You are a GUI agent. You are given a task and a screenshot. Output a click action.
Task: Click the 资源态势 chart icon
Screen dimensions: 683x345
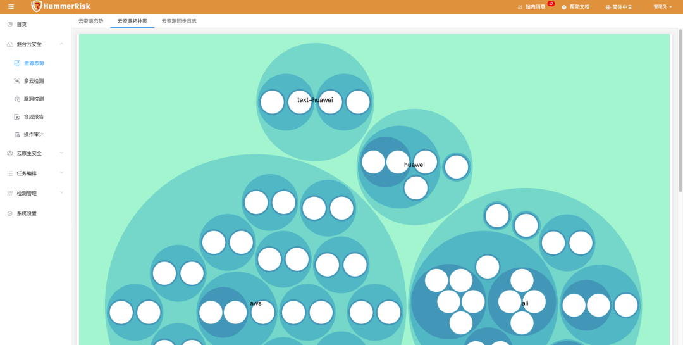coord(17,63)
